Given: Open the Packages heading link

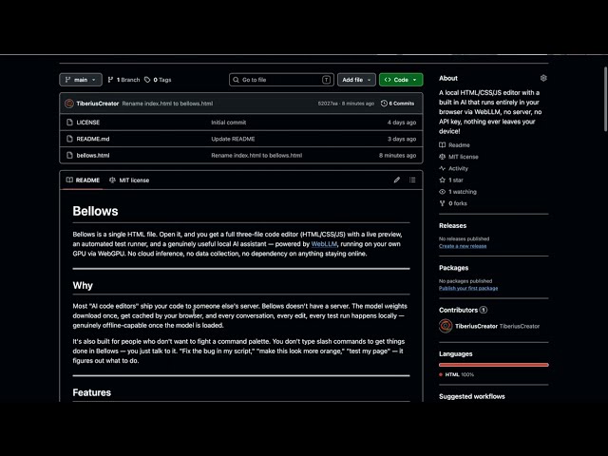Looking at the screenshot, I should click(453, 268).
